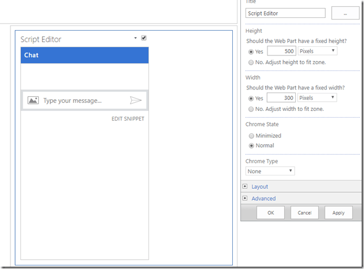Click the image attachment icon in chat
364x269 pixels.
33,100
